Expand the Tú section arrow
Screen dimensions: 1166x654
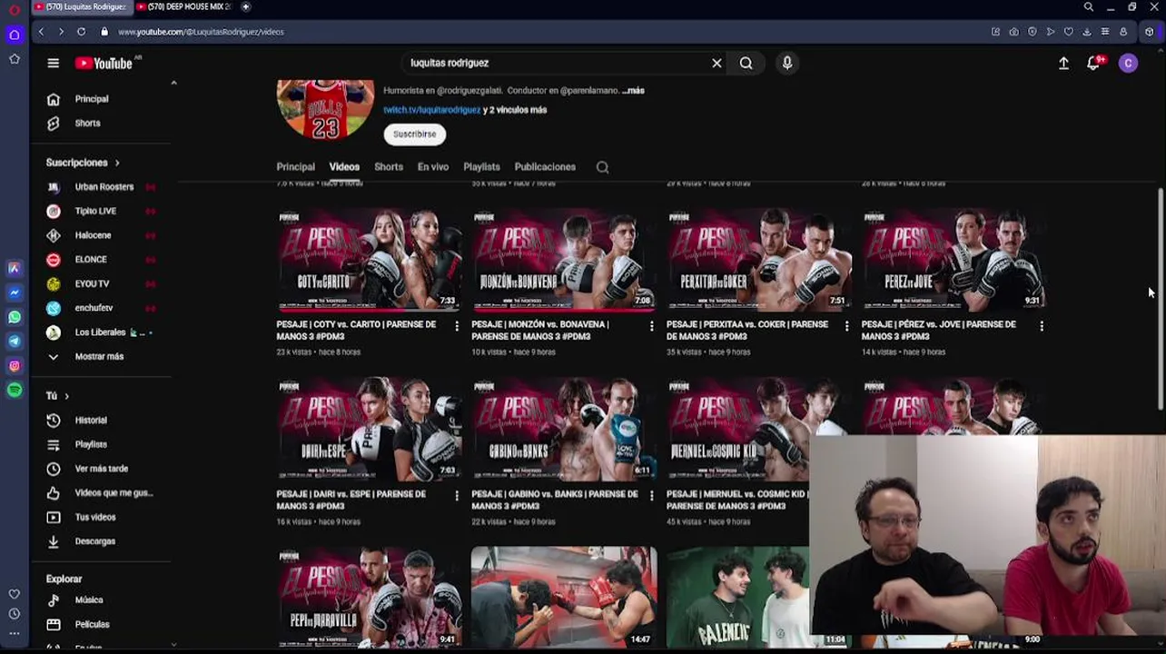coord(66,396)
